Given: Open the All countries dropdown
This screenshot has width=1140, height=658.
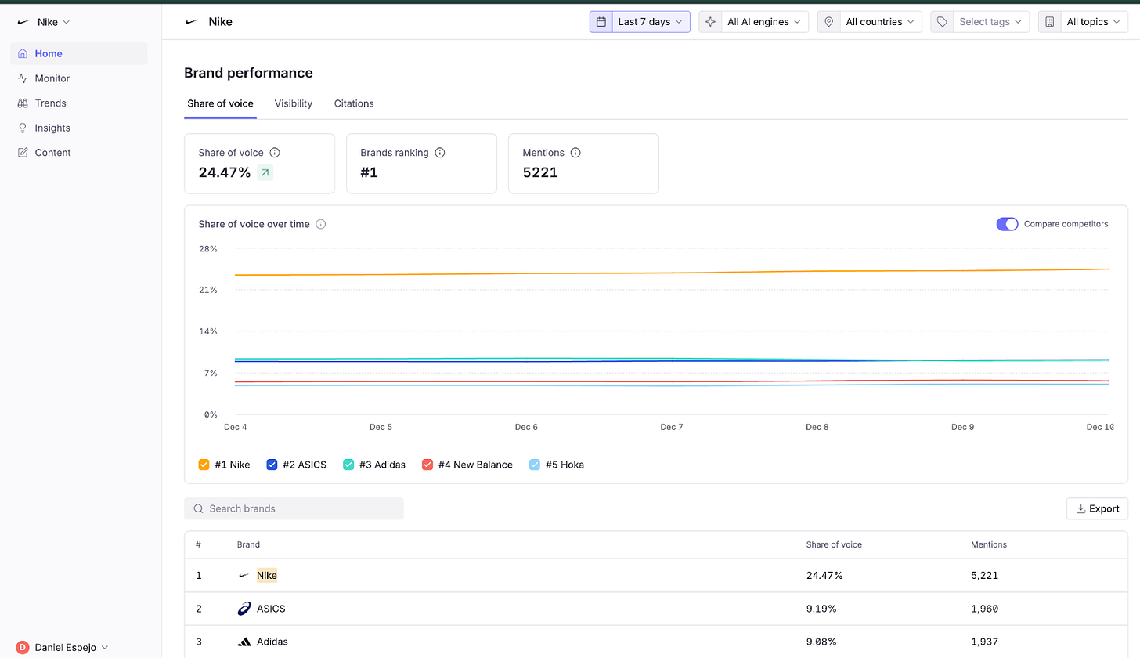Looking at the screenshot, I should click(x=870, y=22).
